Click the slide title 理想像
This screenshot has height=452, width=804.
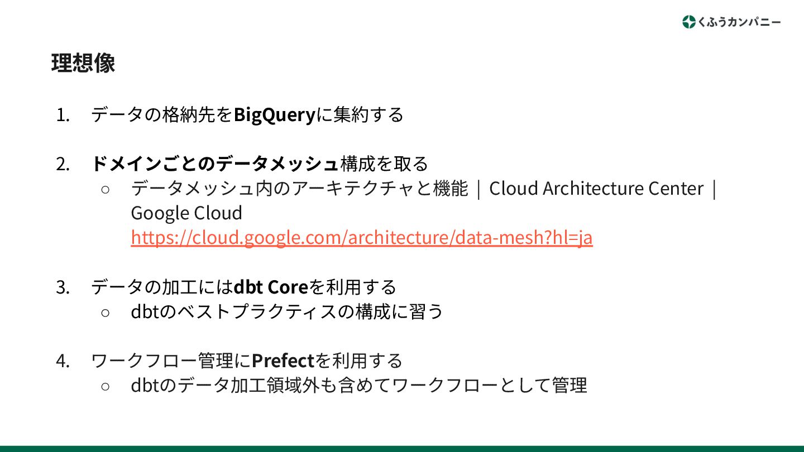[x=83, y=63]
